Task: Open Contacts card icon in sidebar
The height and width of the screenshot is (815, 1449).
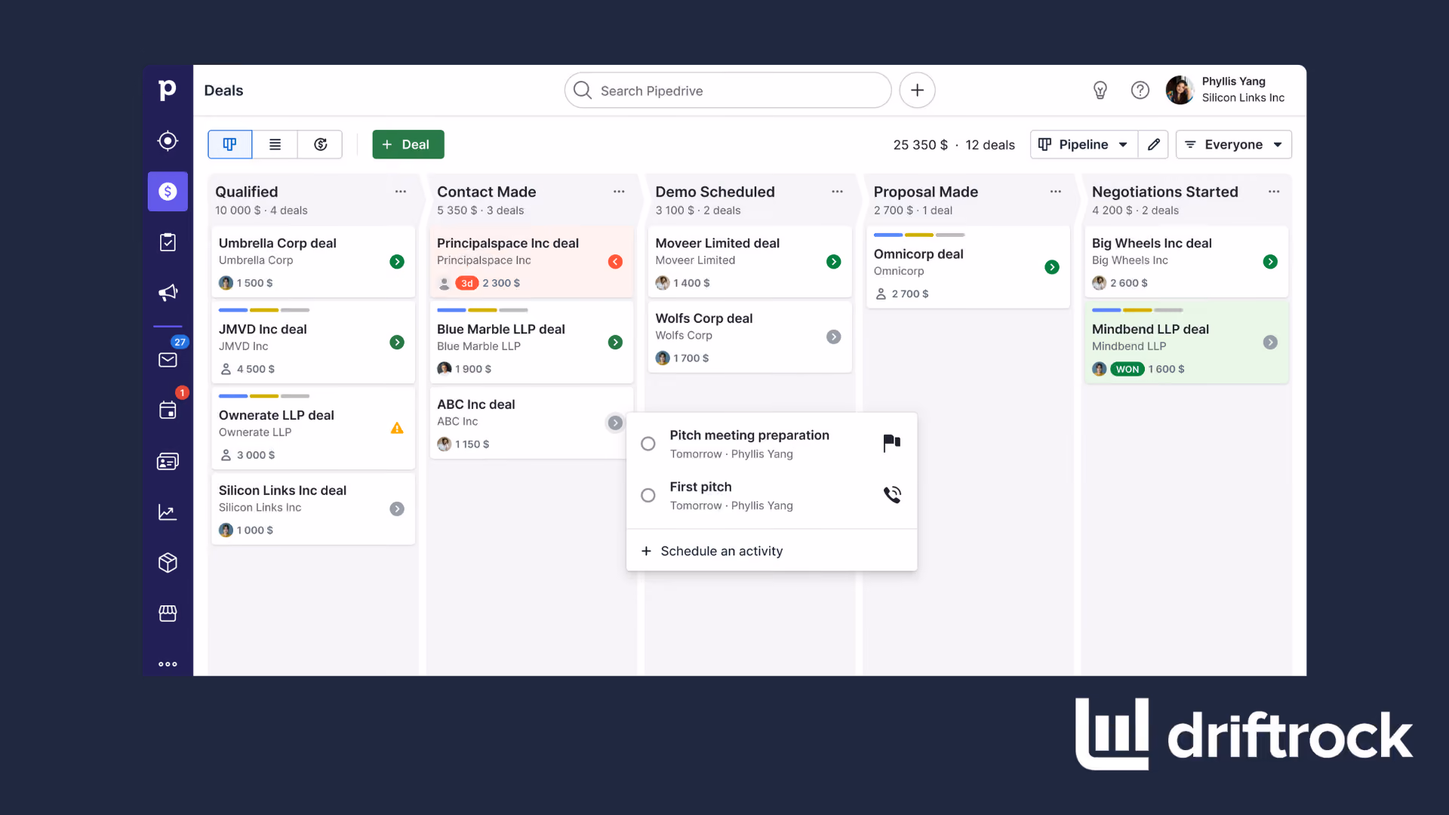Action: click(x=168, y=461)
